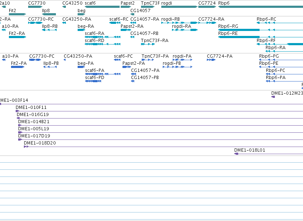
Task: Select transcript CG14057-RB
Action: (132, 37)
